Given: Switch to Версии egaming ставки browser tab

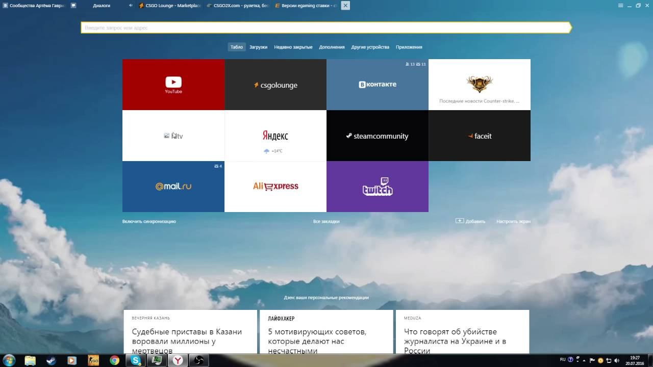Looking at the screenshot, I should coord(305,5).
